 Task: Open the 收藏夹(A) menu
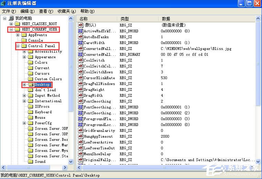pos(66,11)
